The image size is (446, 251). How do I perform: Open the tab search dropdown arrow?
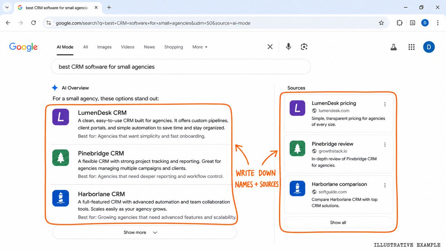7,7
